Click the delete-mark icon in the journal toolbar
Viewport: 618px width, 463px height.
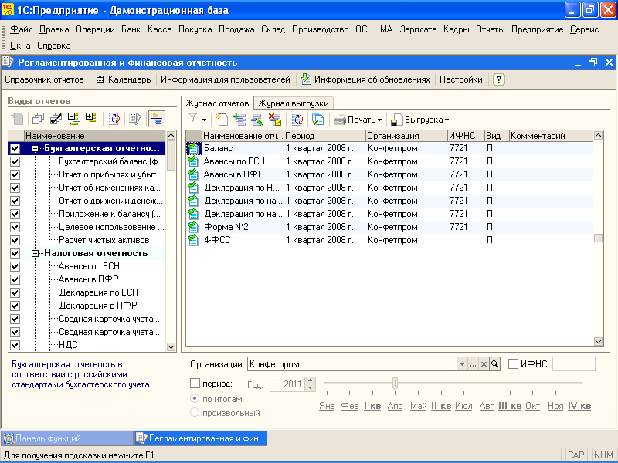tap(275, 120)
